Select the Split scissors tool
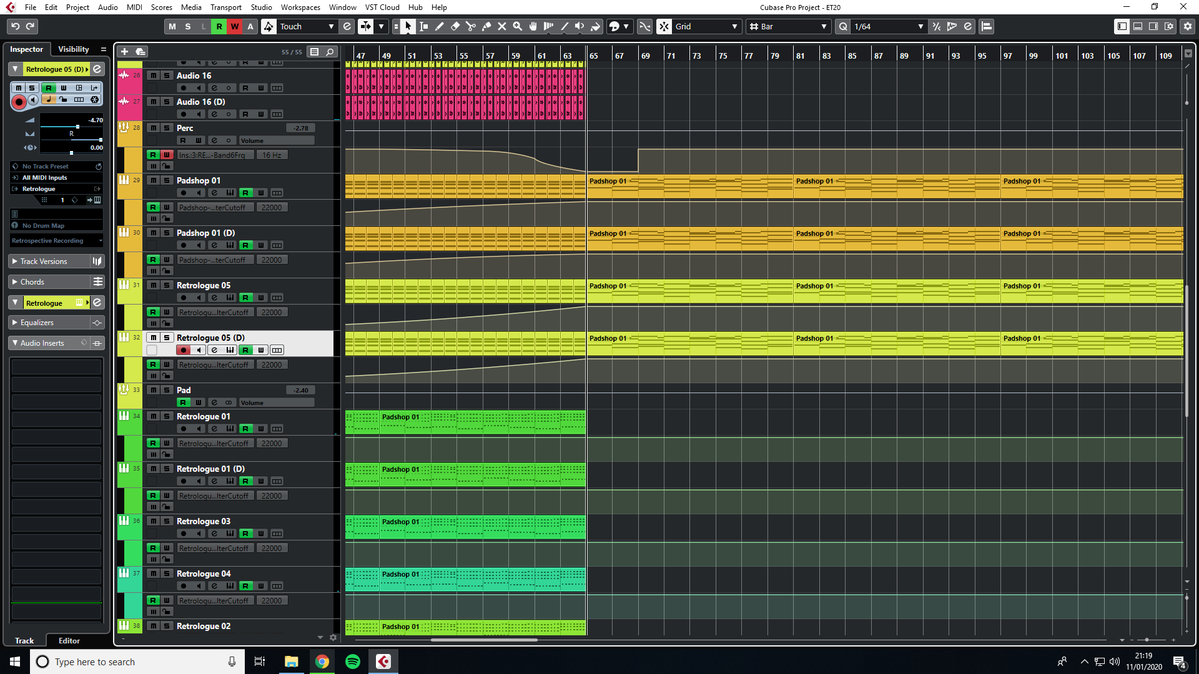 coord(471,26)
